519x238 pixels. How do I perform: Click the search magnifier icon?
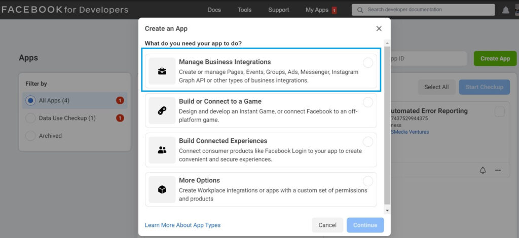tap(360, 10)
